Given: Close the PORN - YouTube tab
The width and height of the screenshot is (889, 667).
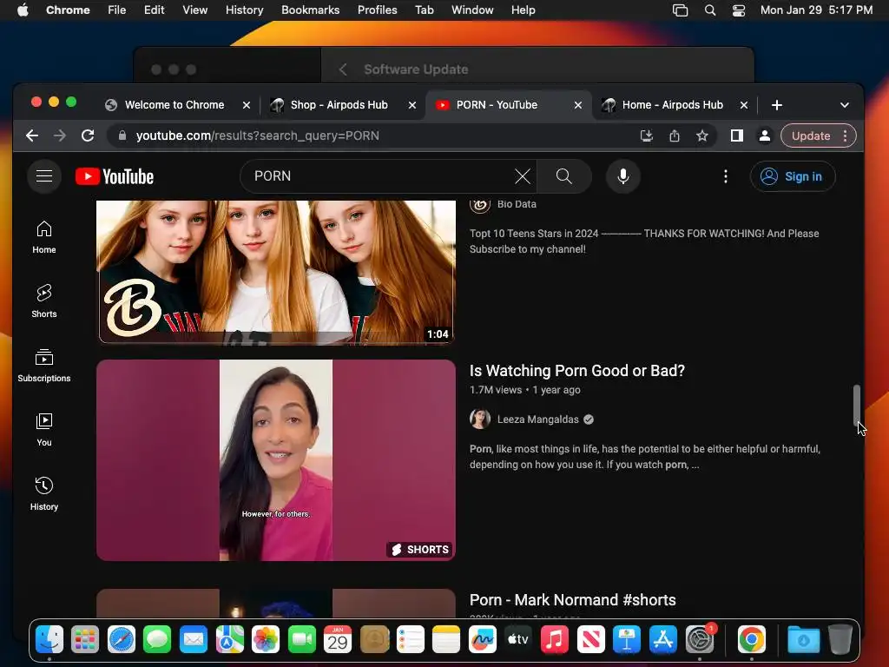Looking at the screenshot, I should pyautogui.click(x=577, y=105).
